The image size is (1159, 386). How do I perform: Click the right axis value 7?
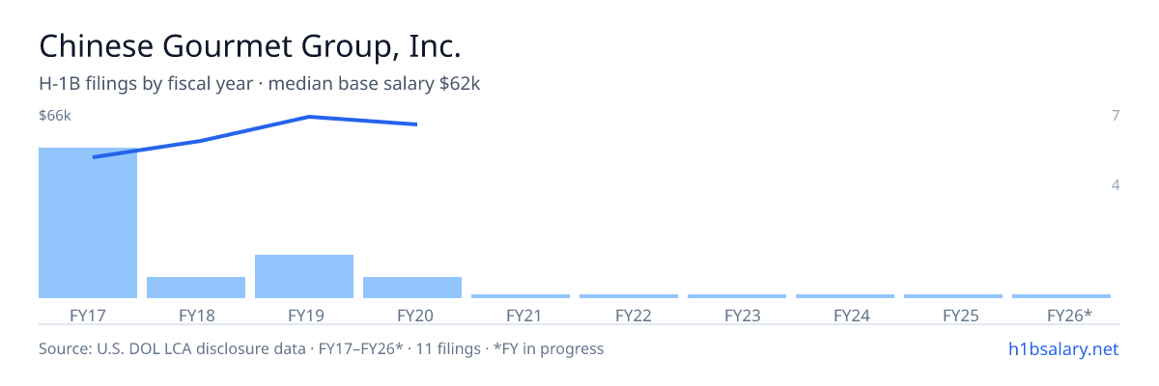tap(1116, 116)
